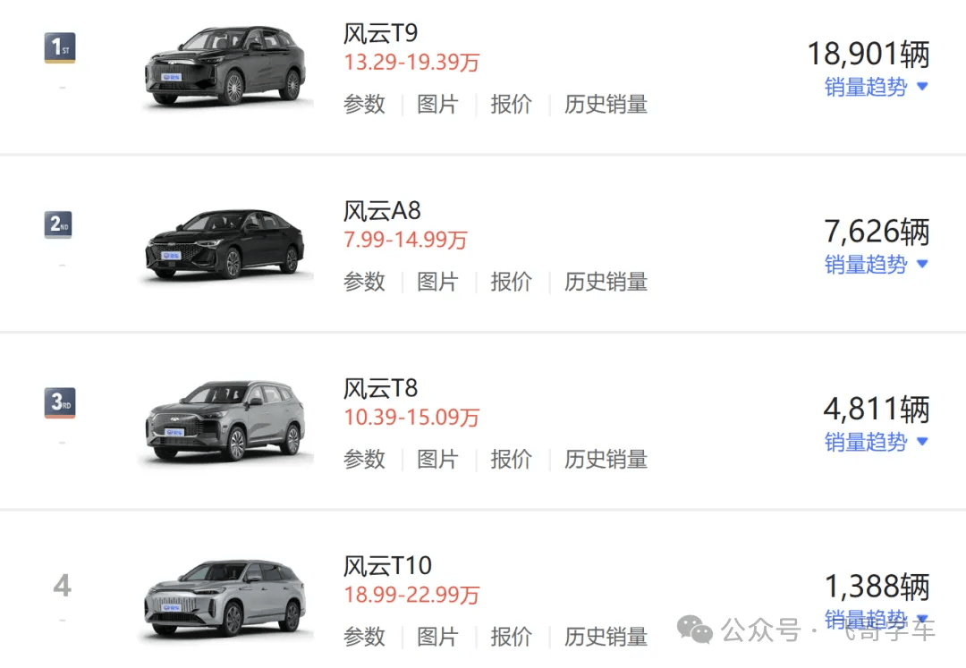Click the 1st place rank badge
Screen dimensions: 966x668
(x=60, y=47)
